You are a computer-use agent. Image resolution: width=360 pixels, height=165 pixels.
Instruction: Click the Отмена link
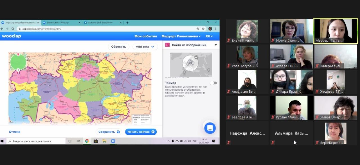(x=15, y=132)
